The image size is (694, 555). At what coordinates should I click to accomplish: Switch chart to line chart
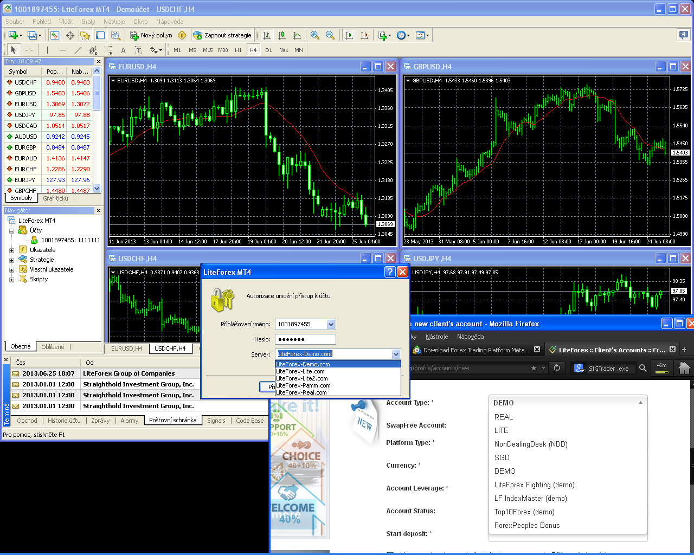coord(297,35)
